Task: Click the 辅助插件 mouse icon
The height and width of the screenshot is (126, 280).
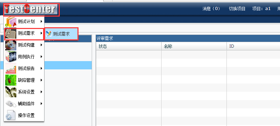Action: tap(11, 104)
